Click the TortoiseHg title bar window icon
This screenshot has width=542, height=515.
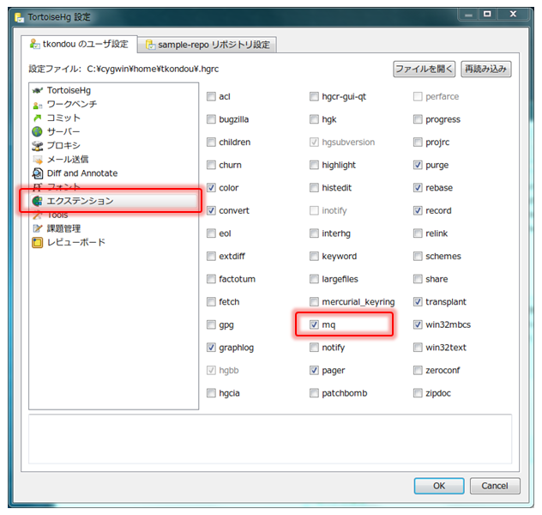click(20, 17)
